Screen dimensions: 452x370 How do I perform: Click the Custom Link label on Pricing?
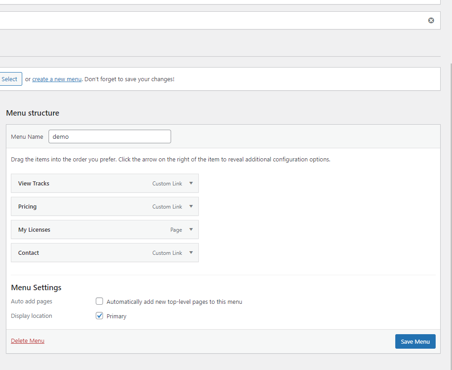pyautogui.click(x=167, y=207)
